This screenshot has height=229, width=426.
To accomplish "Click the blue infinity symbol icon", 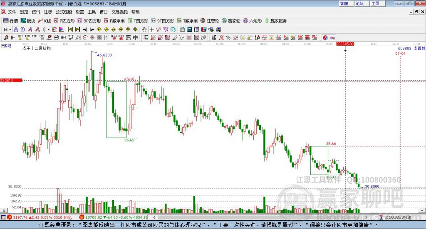I will click(x=332, y=38).
